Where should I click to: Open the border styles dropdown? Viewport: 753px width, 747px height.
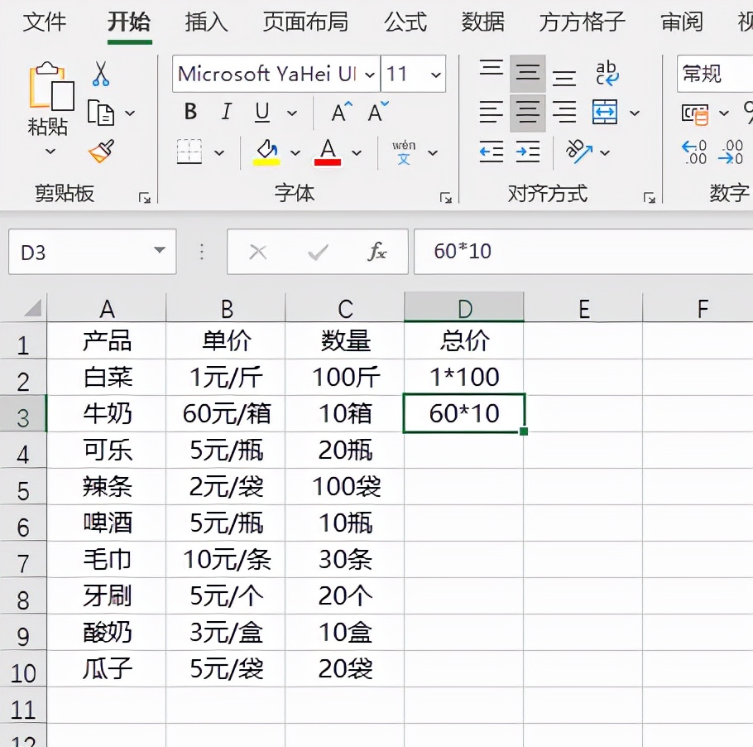click(x=220, y=152)
